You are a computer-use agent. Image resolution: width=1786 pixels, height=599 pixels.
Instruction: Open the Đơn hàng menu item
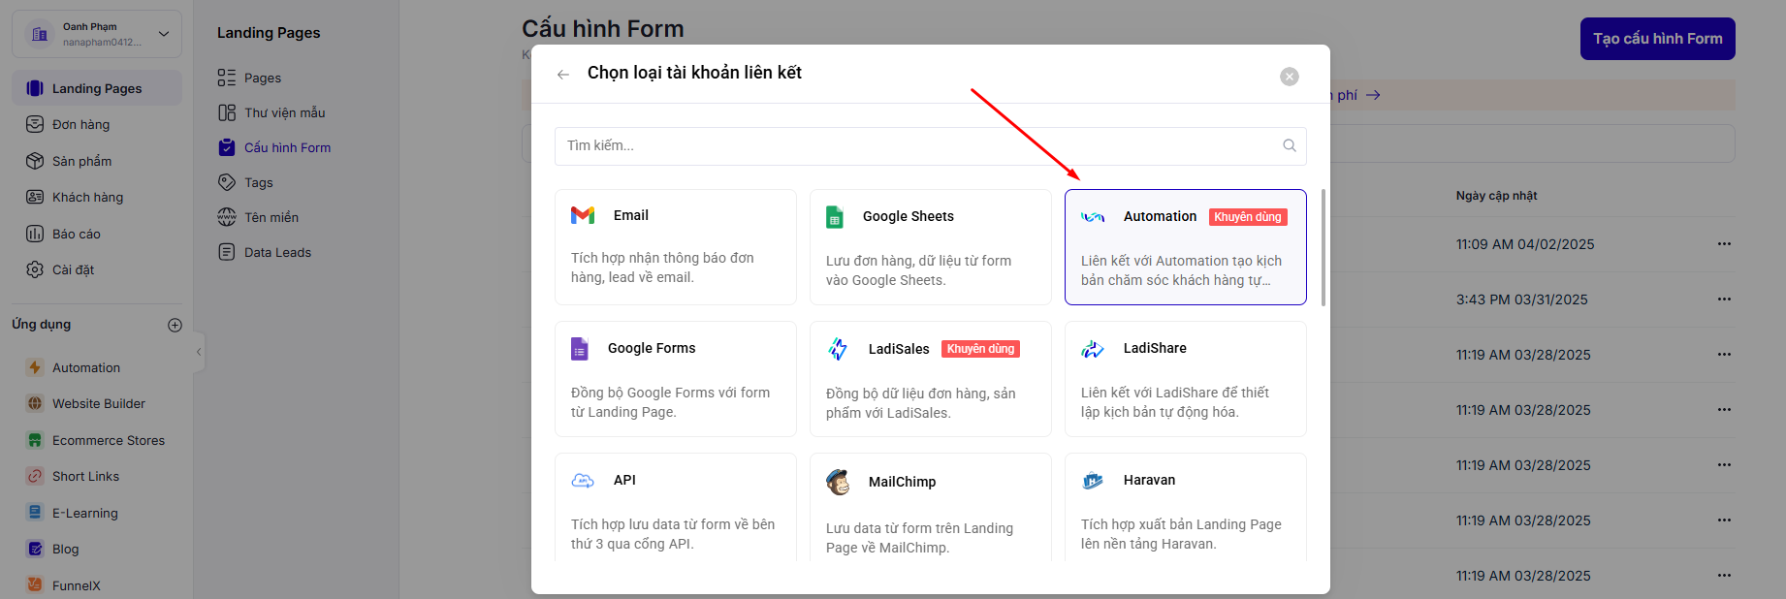(80, 125)
